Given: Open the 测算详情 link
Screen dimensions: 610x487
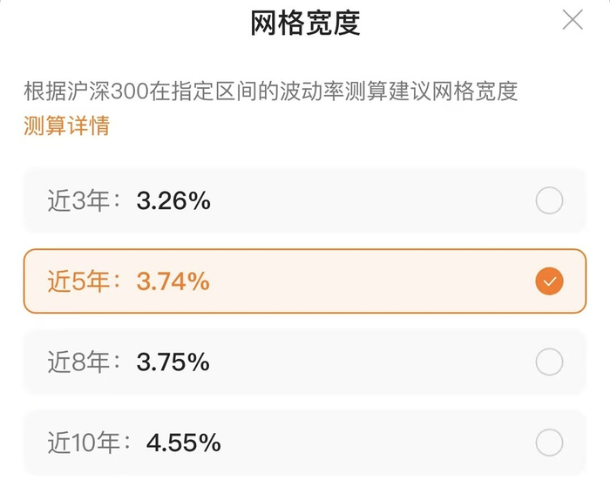Looking at the screenshot, I should [66, 125].
